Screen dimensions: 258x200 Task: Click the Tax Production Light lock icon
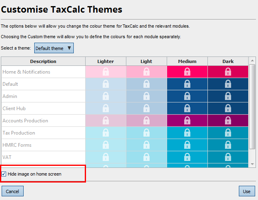[146, 133]
